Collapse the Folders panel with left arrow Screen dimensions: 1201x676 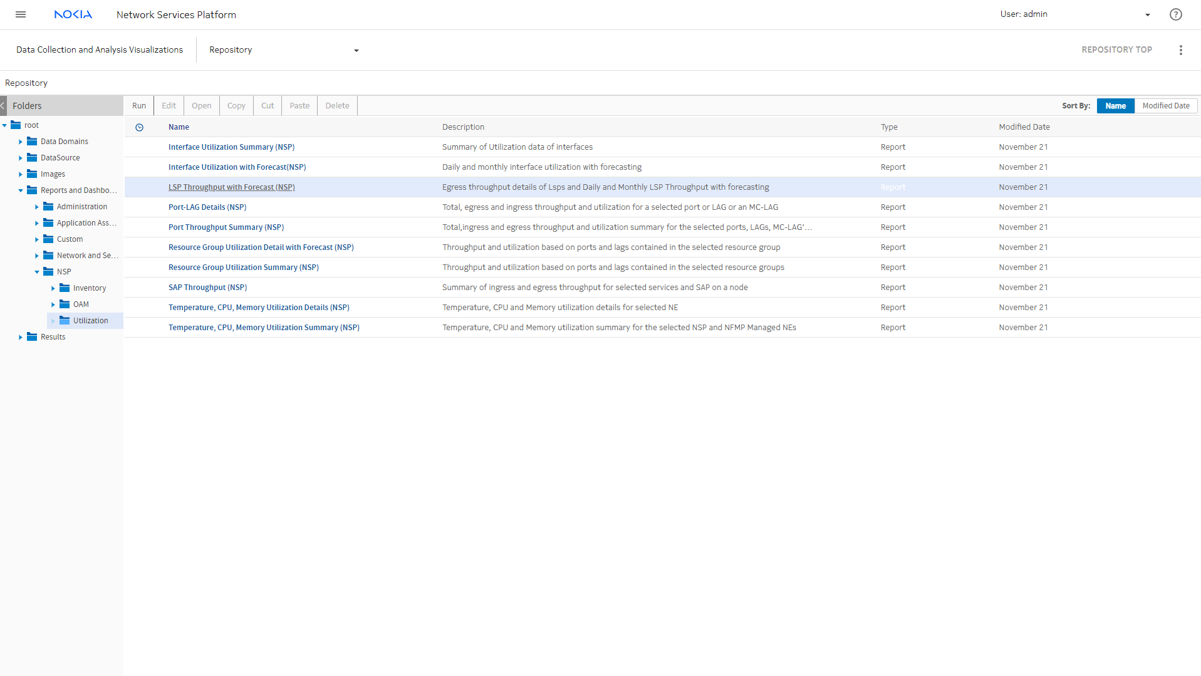click(3, 106)
